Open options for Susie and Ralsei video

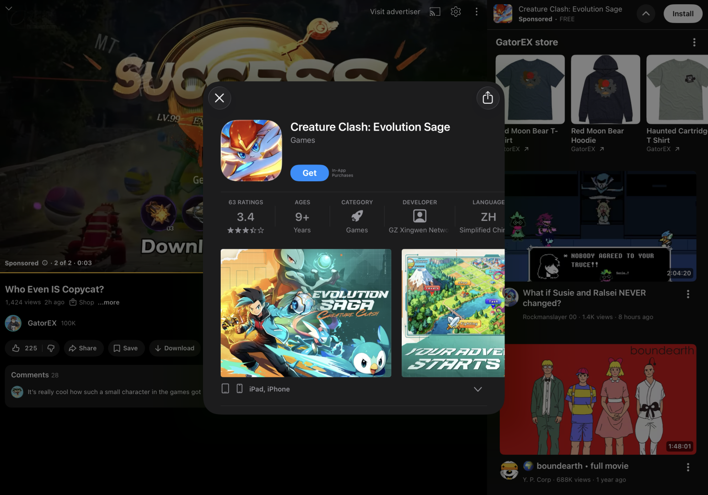pos(688,294)
